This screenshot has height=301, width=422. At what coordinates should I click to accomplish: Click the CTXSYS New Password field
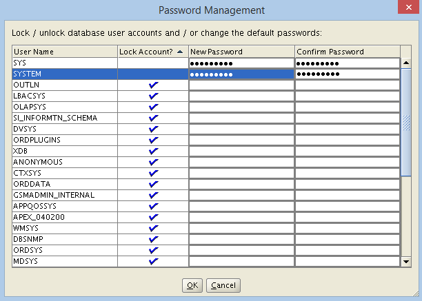click(241, 173)
